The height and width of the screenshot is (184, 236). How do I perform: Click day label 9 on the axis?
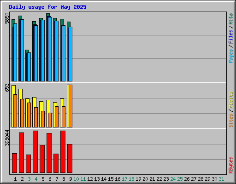pyautogui.click(x=71, y=179)
